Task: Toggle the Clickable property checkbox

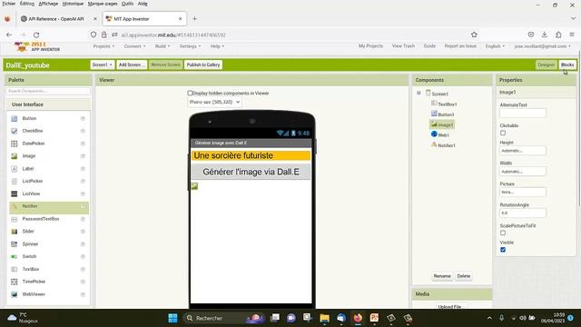Action: pyautogui.click(x=503, y=133)
